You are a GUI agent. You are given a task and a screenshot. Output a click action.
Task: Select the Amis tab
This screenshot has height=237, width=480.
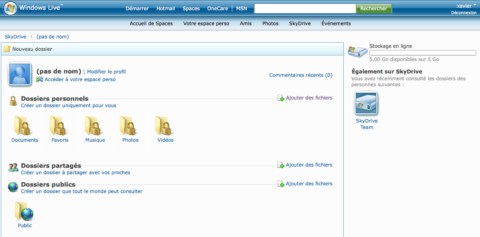(246, 23)
